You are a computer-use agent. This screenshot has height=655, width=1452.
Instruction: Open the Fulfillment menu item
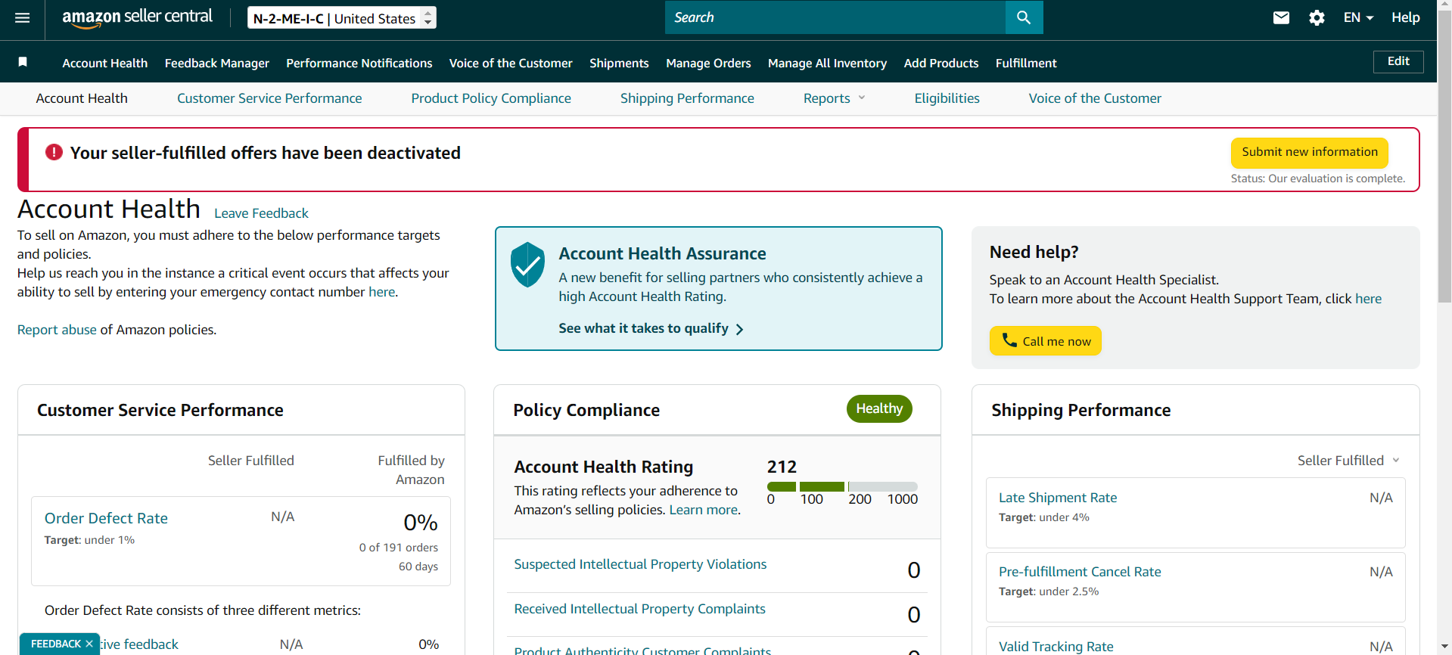pyautogui.click(x=1026, y=63)
